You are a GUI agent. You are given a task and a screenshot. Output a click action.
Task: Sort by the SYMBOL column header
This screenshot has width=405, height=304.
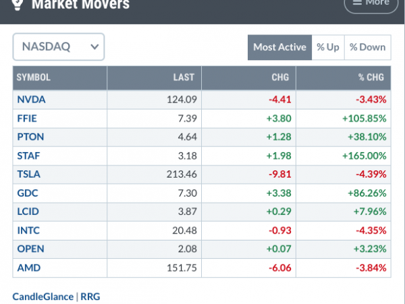click(x=60, y=78)
